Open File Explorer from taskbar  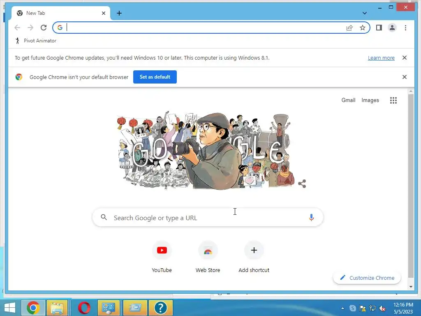(57, 308)
